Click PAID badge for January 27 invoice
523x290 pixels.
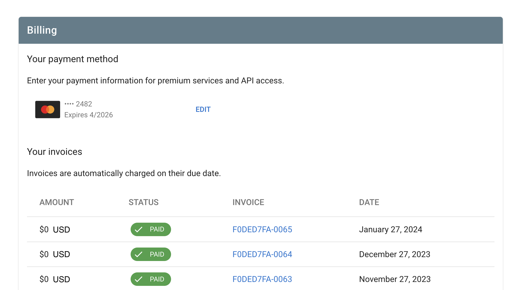pos(151,229)
